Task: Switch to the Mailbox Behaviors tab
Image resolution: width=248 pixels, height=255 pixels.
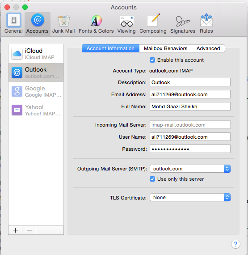Action: pos(165,48)
